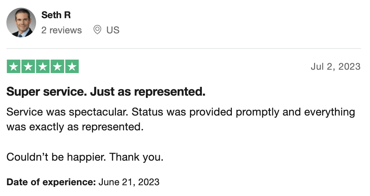Open Seth R's profile avatar photo

[21, 23]
